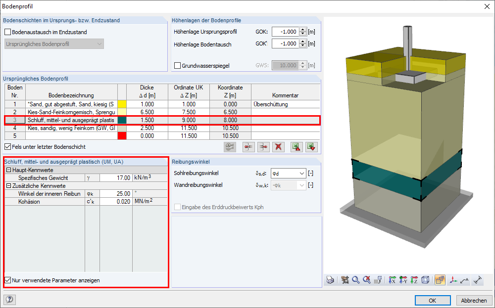Open the Ursprüngliches Bodenprofil dropdown
Viewport: 495px width, 308px height.
[x=54, y=44]
